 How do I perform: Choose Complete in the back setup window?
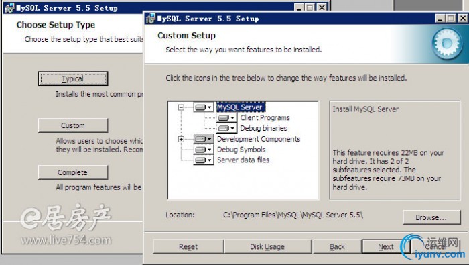click(x=73, y=172)
